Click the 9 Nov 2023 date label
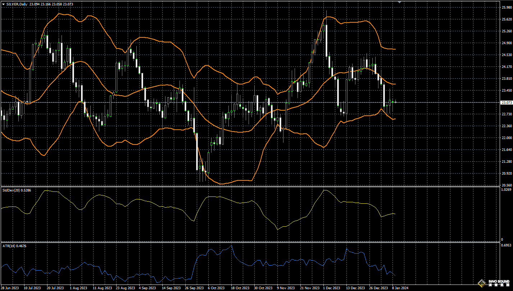Image resolution: width=513 pixels, height=291 pixels. click(x=286, y=288)
